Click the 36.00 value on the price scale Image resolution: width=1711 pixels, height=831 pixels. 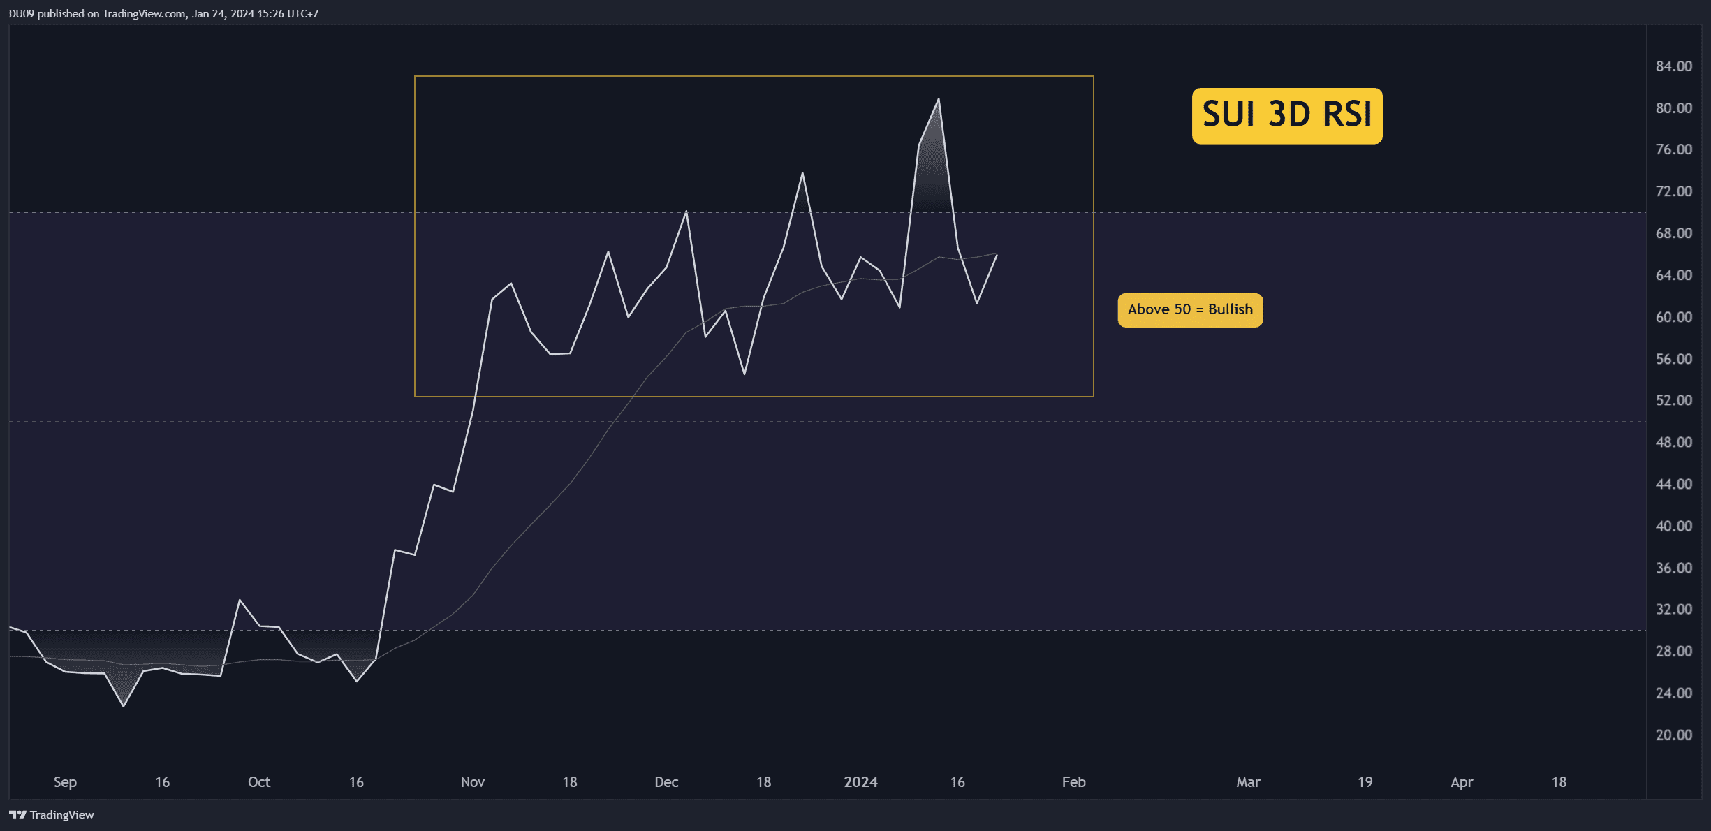click(1673, 568)
